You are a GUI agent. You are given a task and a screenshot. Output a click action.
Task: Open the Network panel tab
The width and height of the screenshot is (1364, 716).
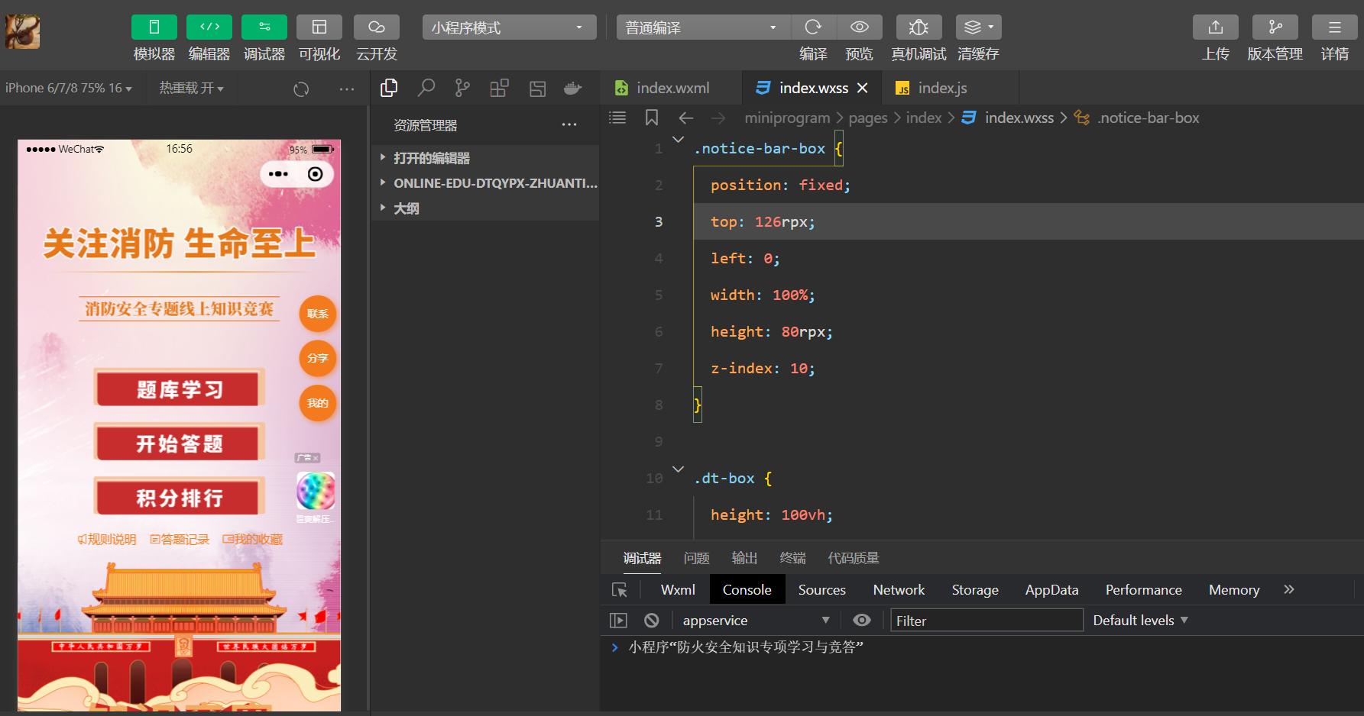click(x=898, y=589)
